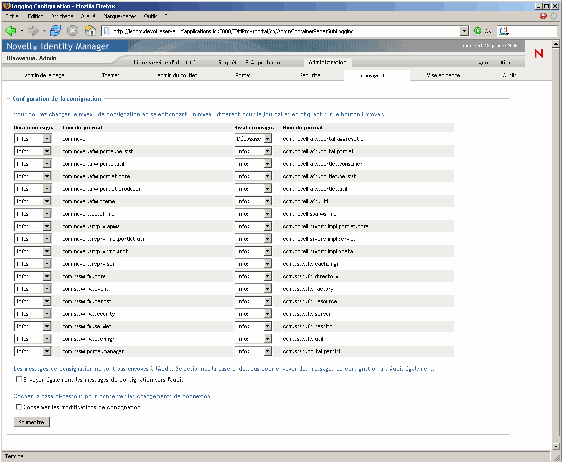Select the Consignation subtab
562x462 pixels.
377,76
